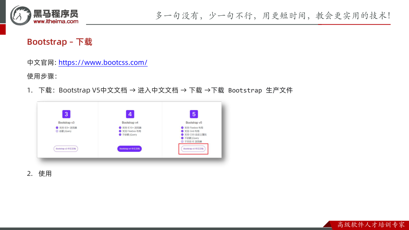
Task: Click the slogan text at the top right
Action: click(x=273, y=16)
